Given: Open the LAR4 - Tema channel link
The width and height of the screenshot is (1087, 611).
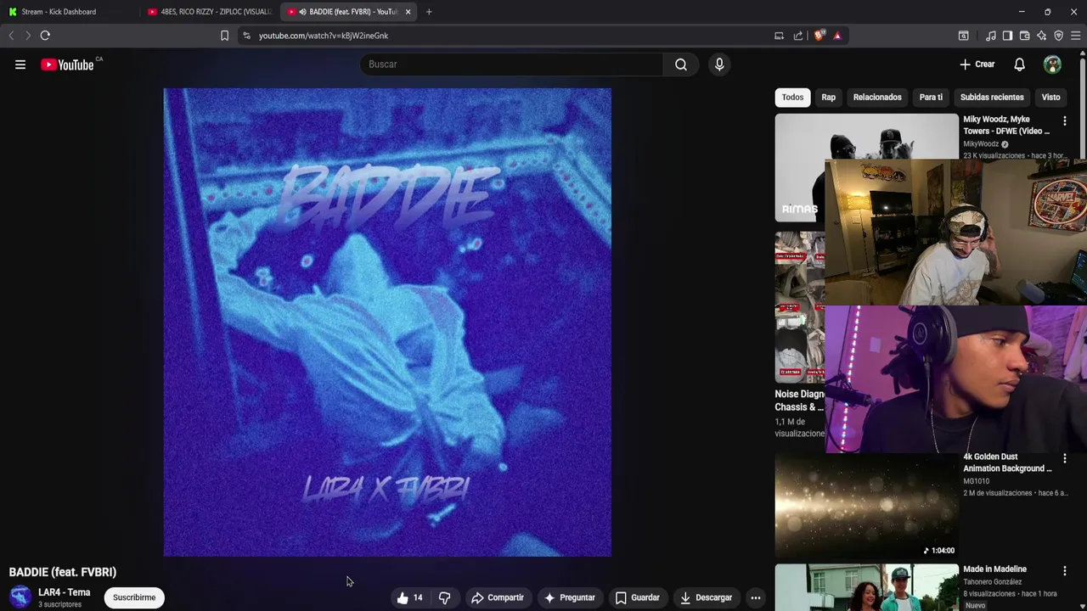Looking at the screenshot, I should point(64,592).
